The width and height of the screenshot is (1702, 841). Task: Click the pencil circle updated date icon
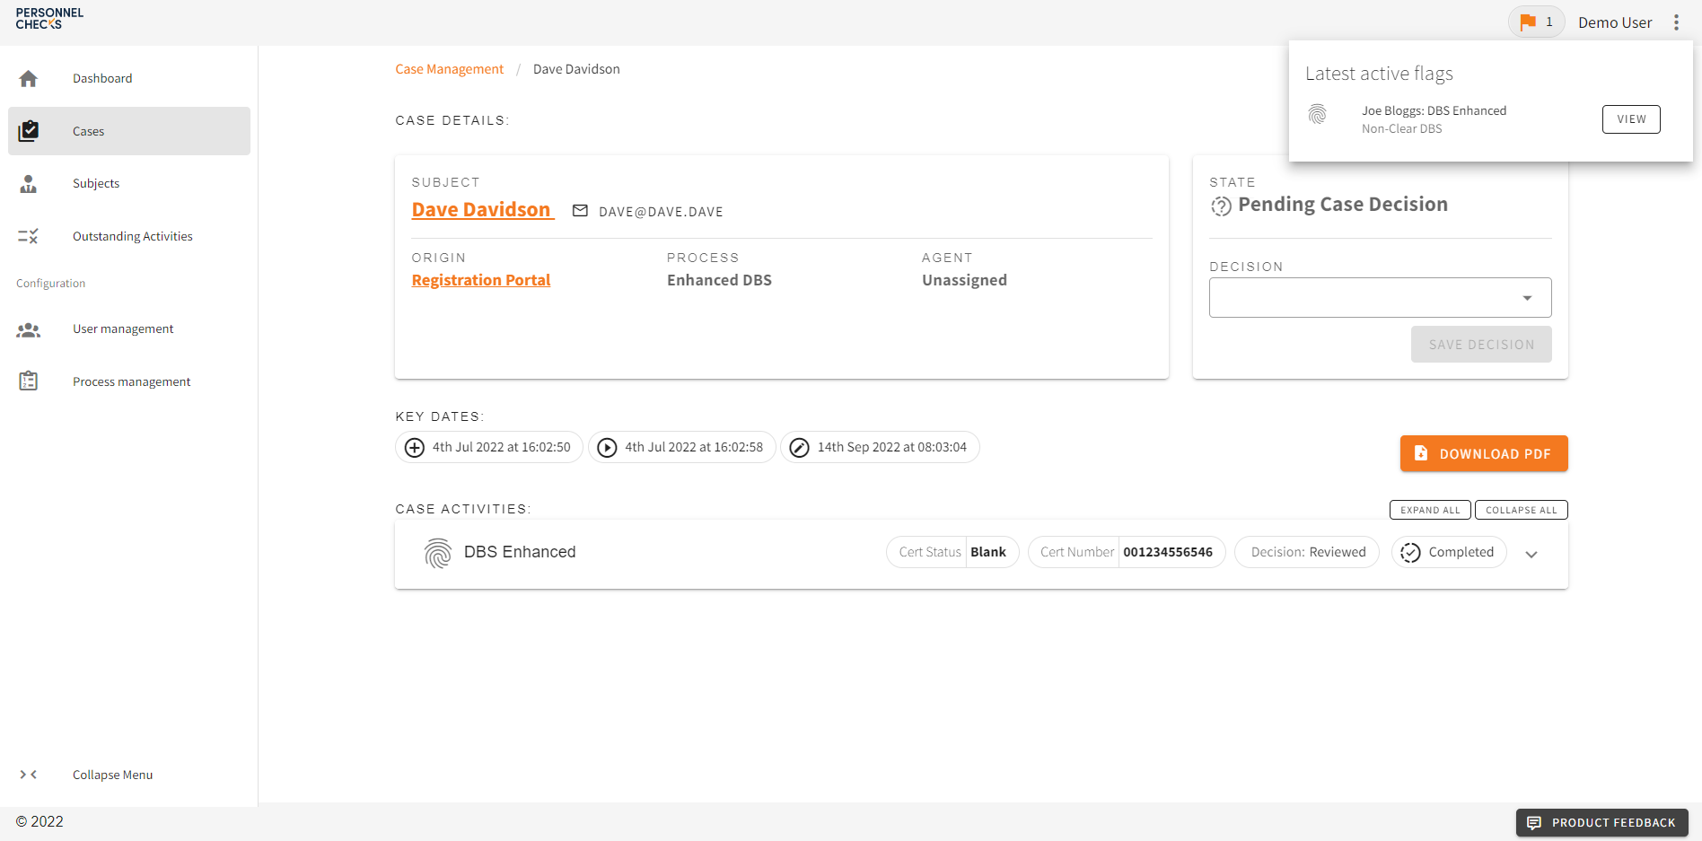tap(800, 447)
